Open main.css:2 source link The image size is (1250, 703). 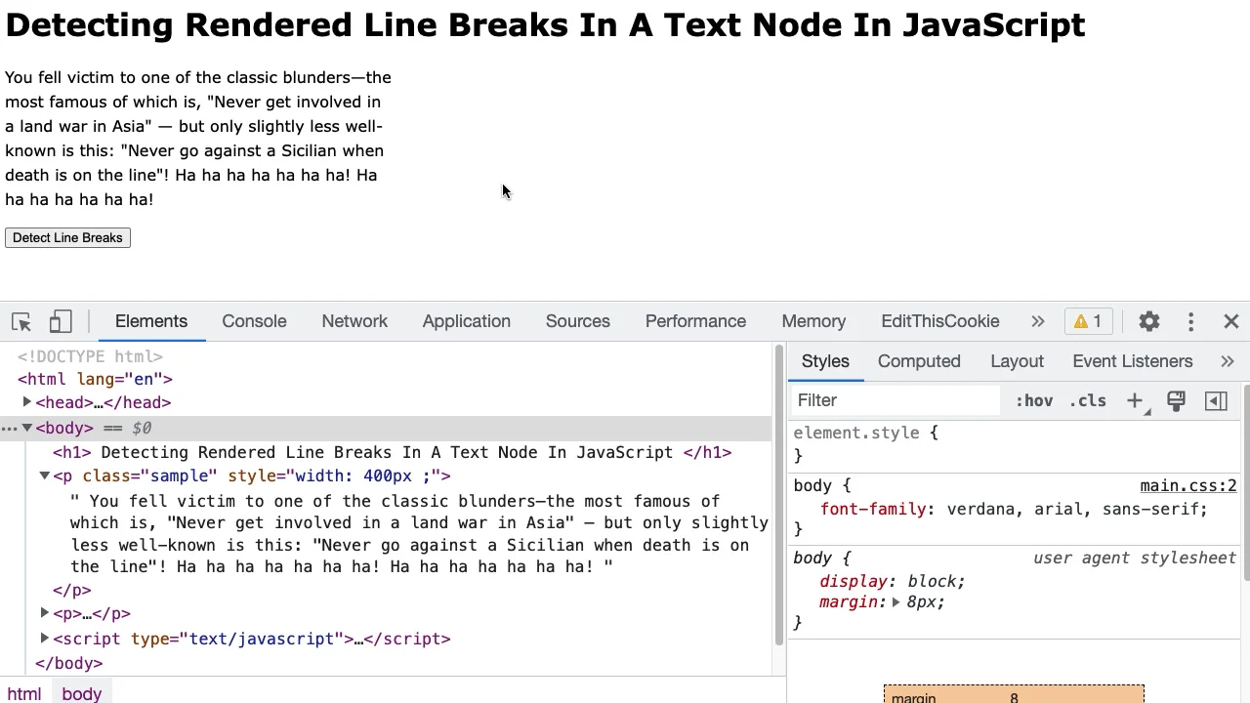[x=1187, y=485]
